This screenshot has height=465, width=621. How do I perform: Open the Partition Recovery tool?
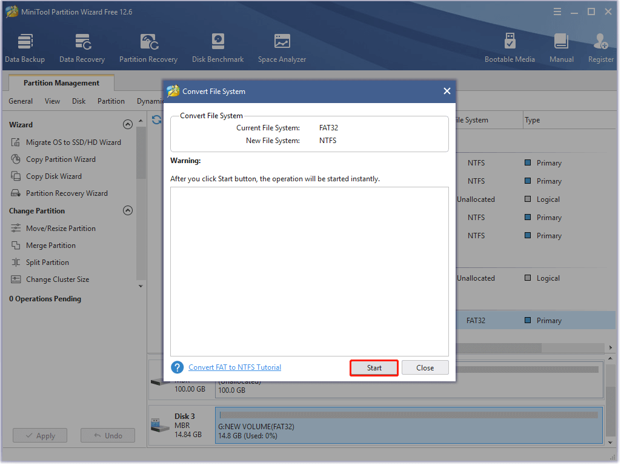pyautogui.click(x=148, y=48)
